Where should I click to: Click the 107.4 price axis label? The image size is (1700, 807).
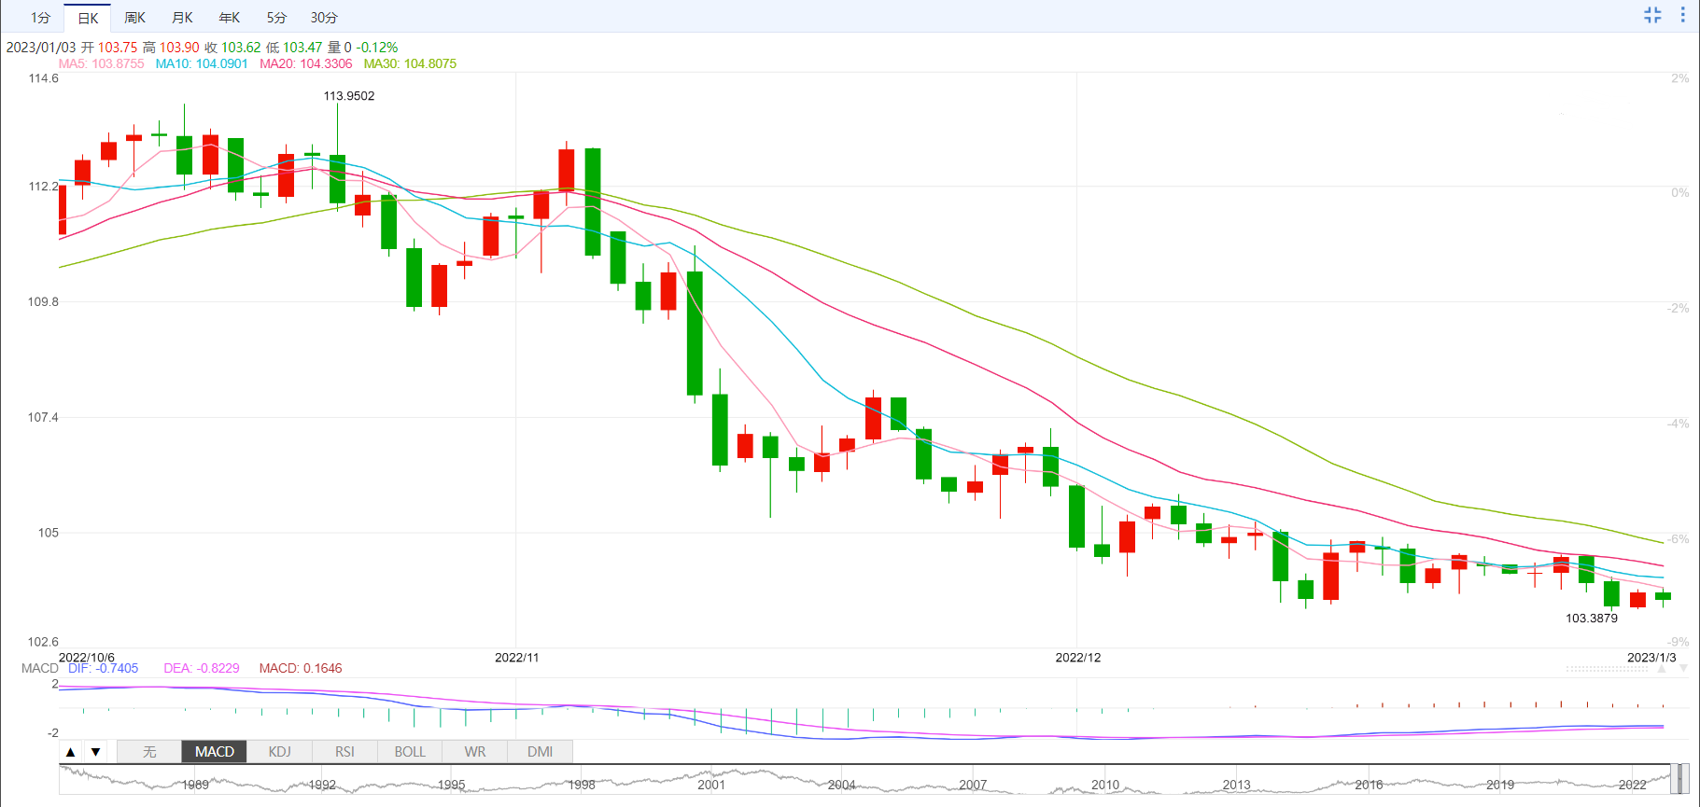(x=44, y=417)
